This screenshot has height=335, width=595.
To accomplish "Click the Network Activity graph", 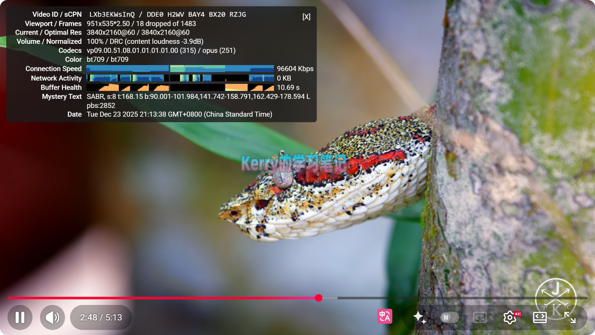I will pos(180,78).
